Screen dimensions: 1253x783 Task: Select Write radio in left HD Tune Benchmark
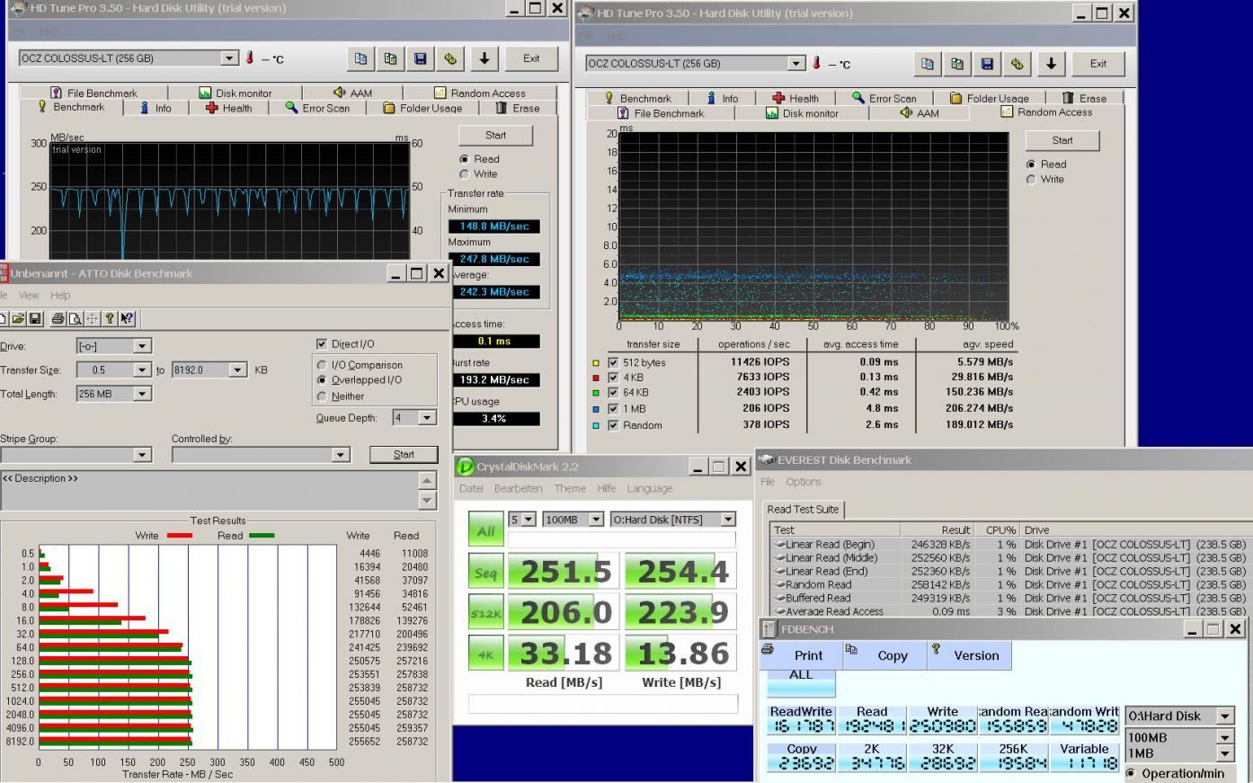(x=464, y=174)
